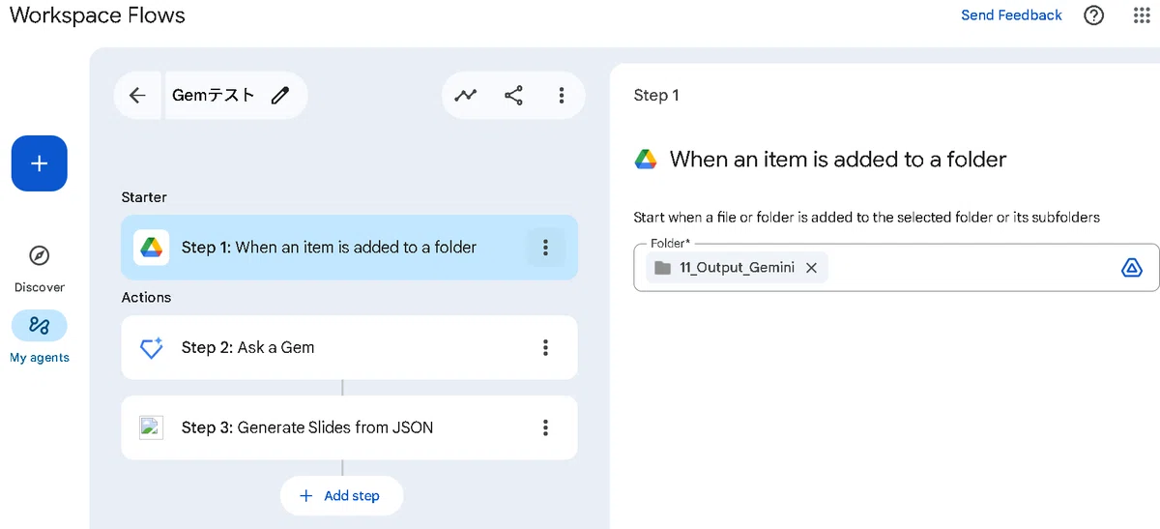The height and width of the screenshot is (529, 1160).
Task: Open the Google apps grid launcher
Action: pyautogui.click(x=1142, y=15)
